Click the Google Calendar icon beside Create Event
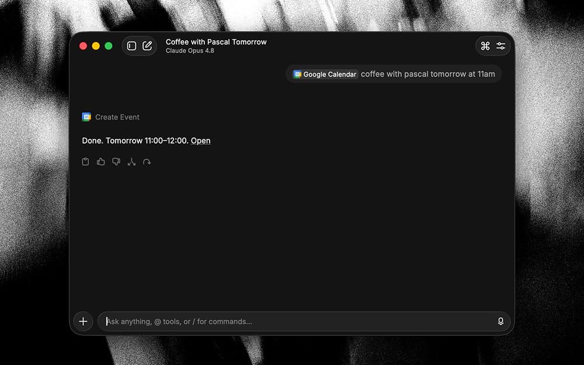Viewport: 584px width, 365px height. tap(86, 117)
